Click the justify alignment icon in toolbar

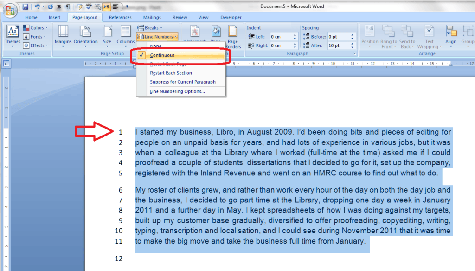coord(116,6)
